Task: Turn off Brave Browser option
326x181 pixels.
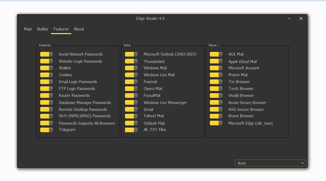Action: point(216,116)
